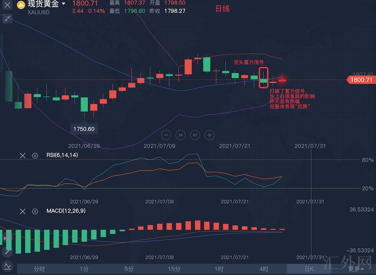Screen dimensions: 376x275
Task: Select the drawing pen tool icon
Action: (7, 251)
